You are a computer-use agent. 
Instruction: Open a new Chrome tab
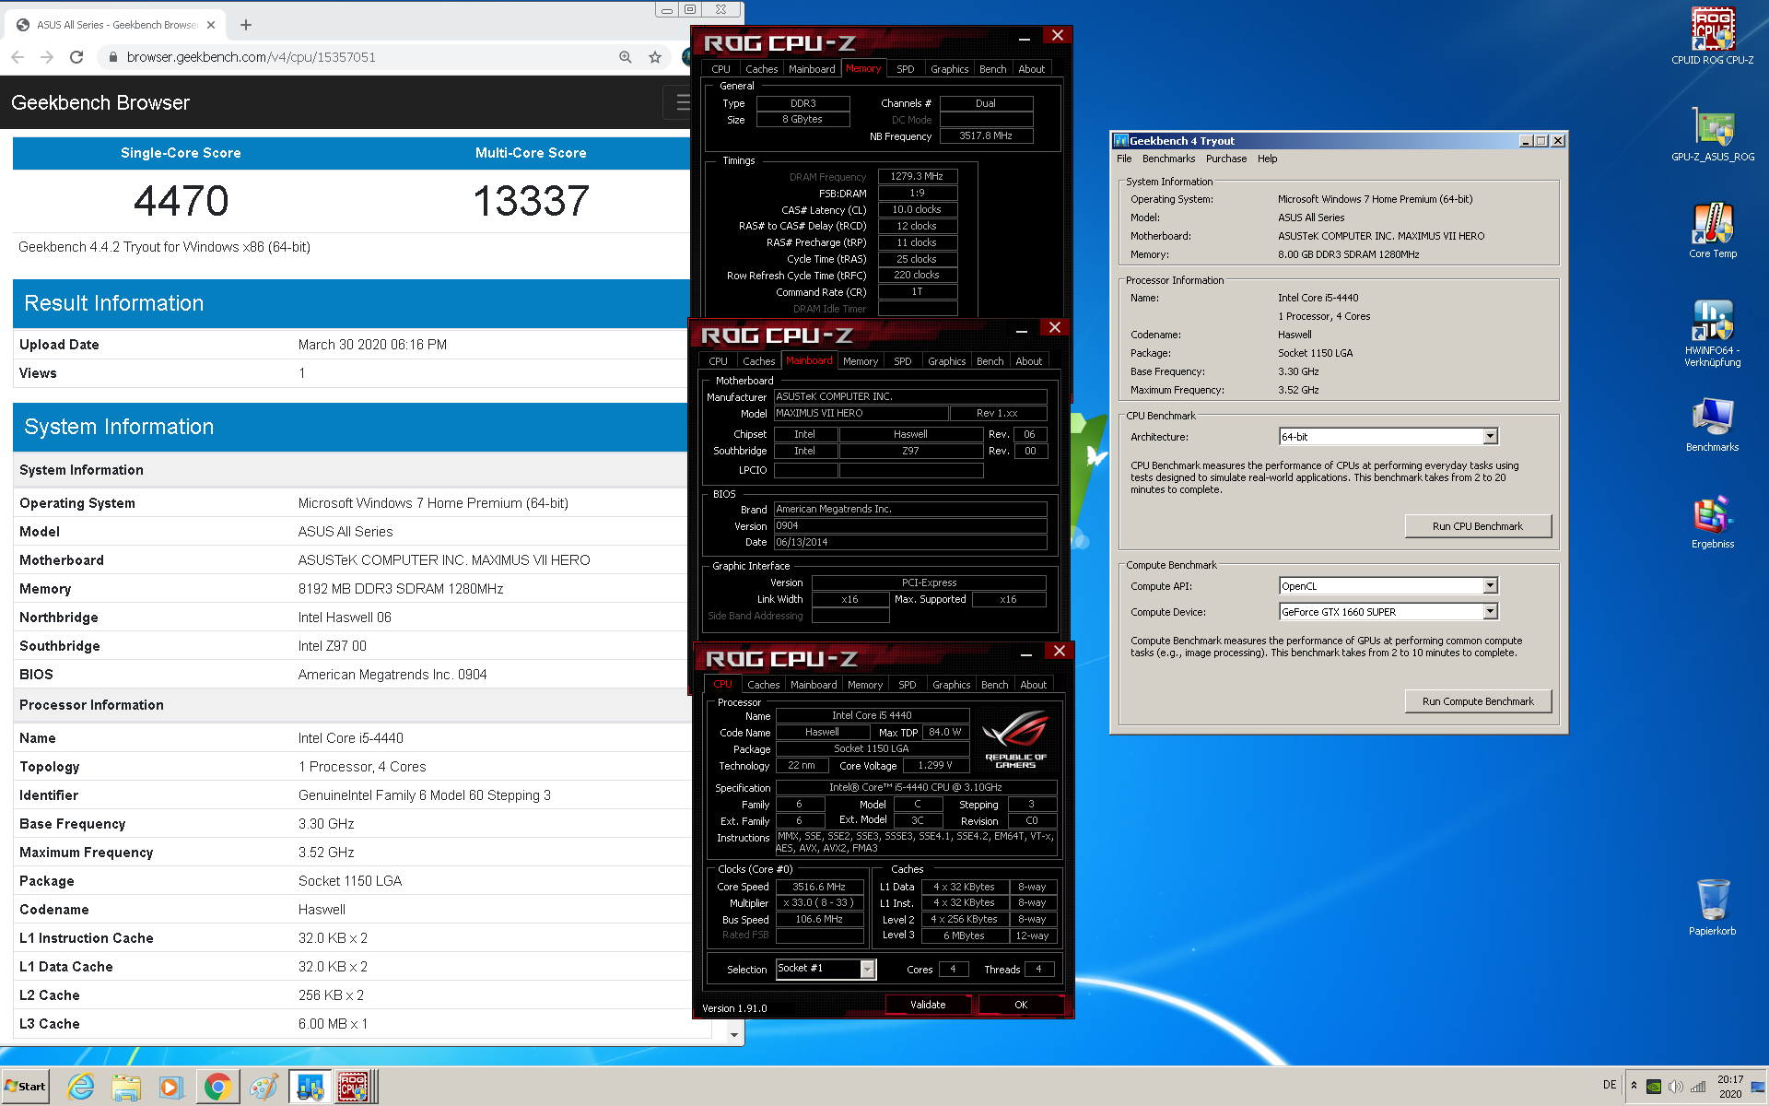pyautogui.click(x=246, y=25)
